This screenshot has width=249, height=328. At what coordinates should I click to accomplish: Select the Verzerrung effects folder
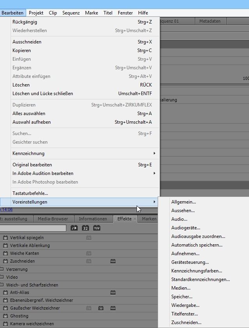17,269
